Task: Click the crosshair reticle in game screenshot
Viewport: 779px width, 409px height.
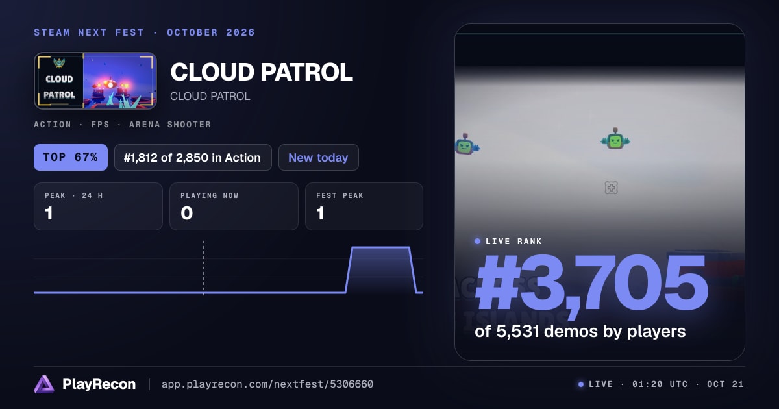Action: click(611, 188)
